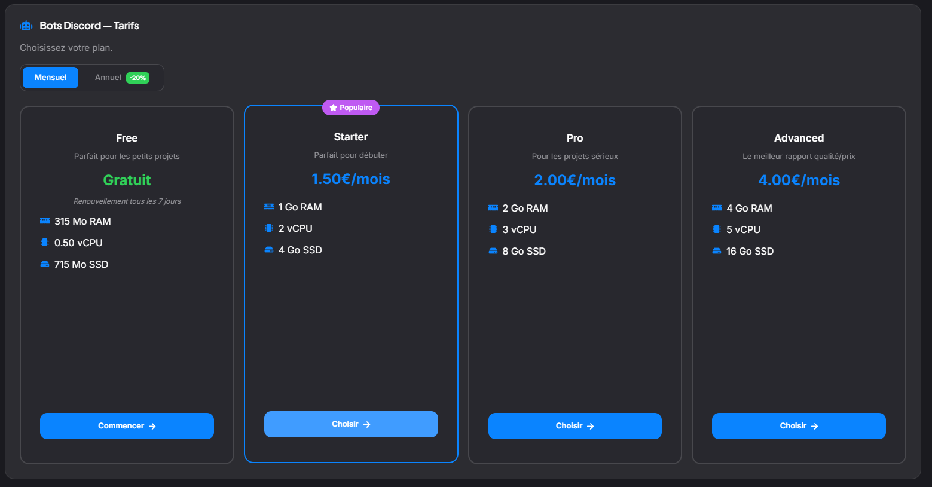
Task: Click the star icon in Populaire badge
Action: [x=334, y=108]
